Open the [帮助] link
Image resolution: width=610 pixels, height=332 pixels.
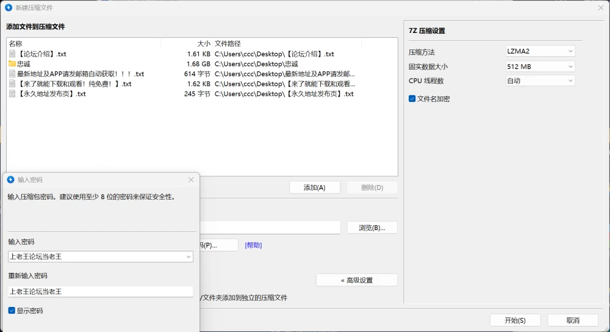[x=253, y=245]
